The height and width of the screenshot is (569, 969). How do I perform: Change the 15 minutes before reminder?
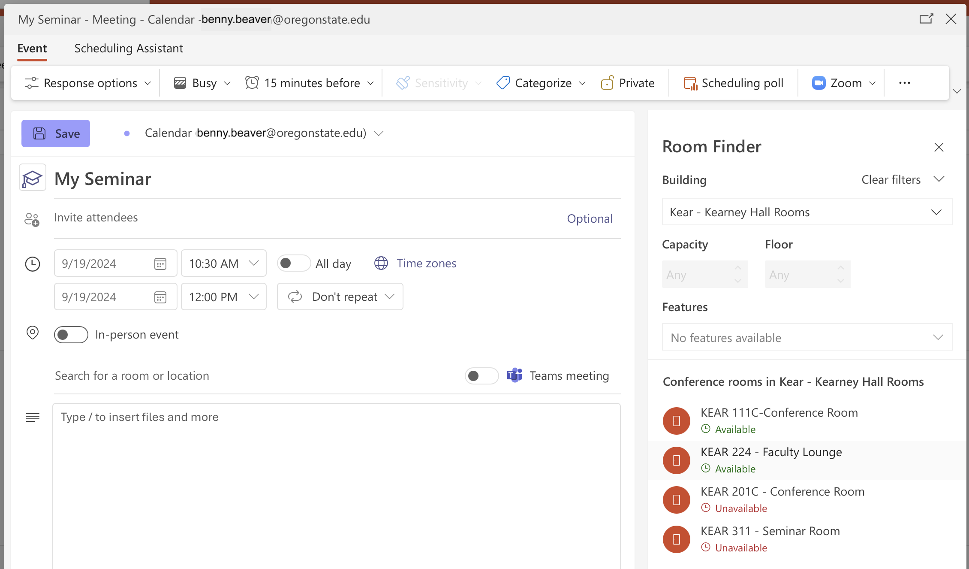(x=310, y=83)
